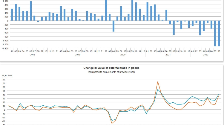Click the orange line's highest peak
Screen dimensions: 224x125
(x=158, y=82)
